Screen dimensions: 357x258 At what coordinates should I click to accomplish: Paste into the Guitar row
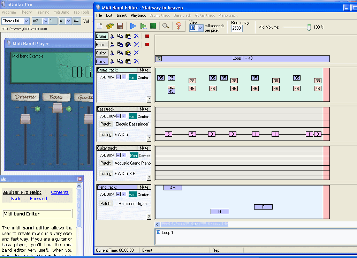pyautogui.click(x=128, y=53)
